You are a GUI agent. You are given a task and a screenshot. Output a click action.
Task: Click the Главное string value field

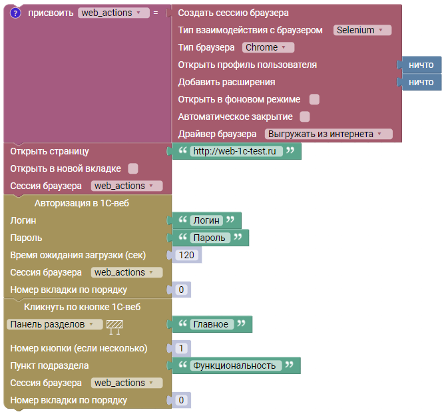pos(212,324)
